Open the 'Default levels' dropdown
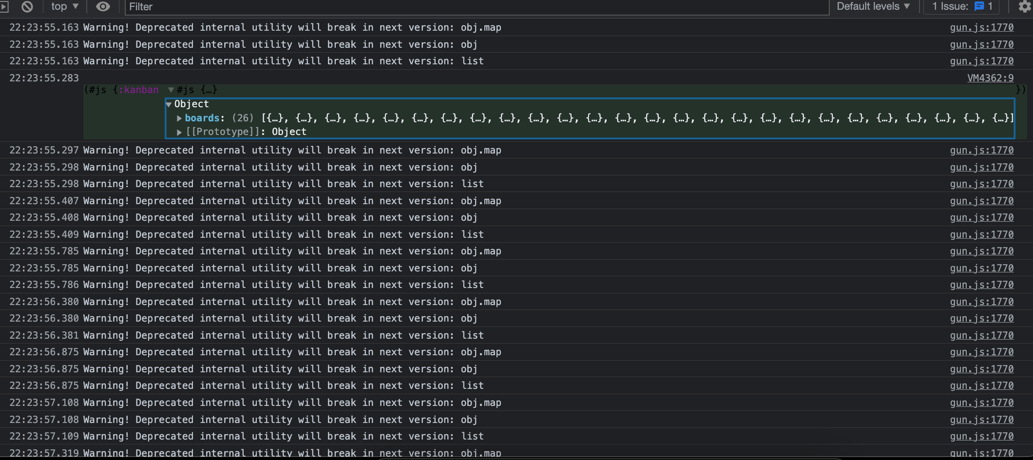The width and height of the screenshot is (1033, 460). [x=874, y=6]
